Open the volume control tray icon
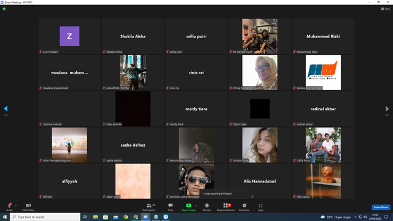The height and width of the screenshot is (221, 393). [365, 217]
